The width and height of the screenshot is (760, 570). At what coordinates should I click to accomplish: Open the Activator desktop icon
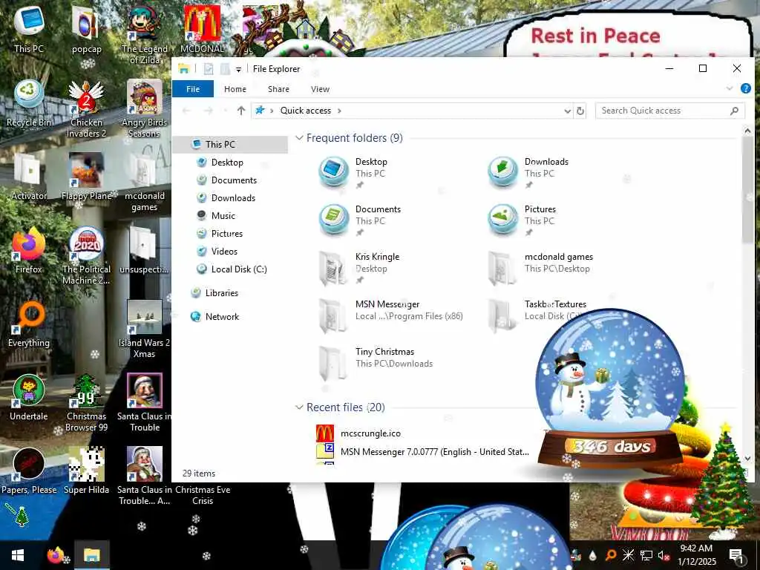pyautogui.click(x=29, y=177)
